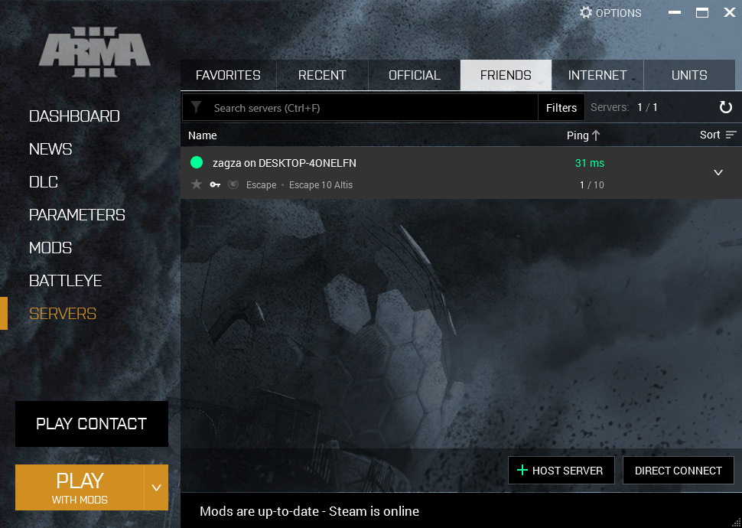Screen dimensions: 742x528
Task: Click the BattlEye shield icon on server
Action: 233,185
